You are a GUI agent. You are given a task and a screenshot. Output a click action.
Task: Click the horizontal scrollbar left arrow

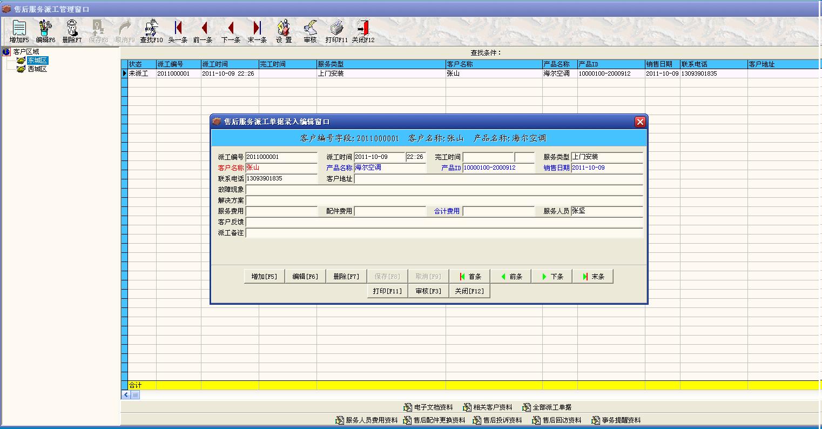(126, 395)
